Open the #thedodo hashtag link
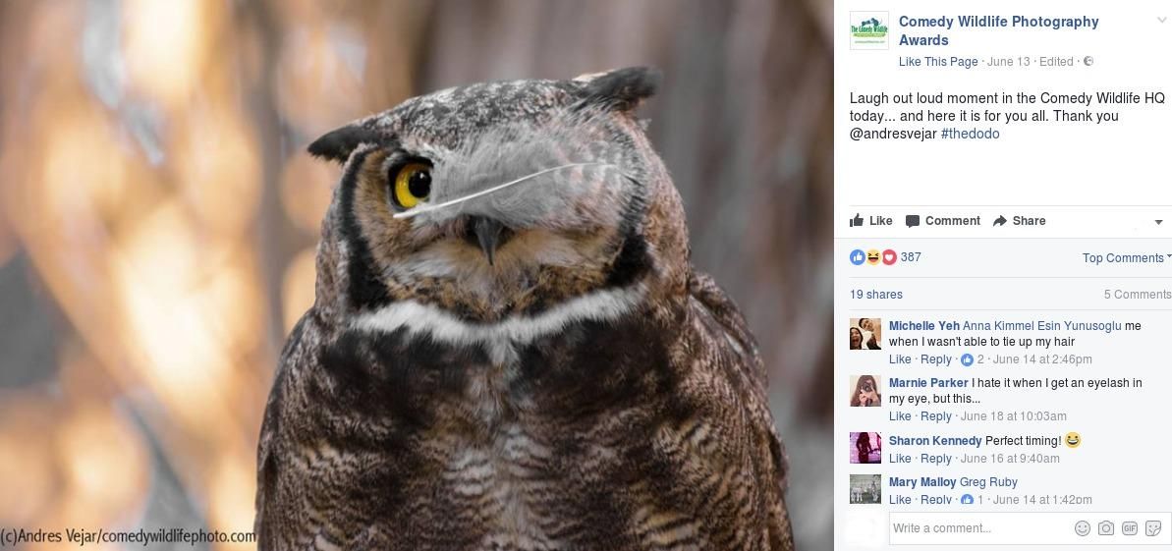This screenshot has height=551, width=1172. coord(970,134)
